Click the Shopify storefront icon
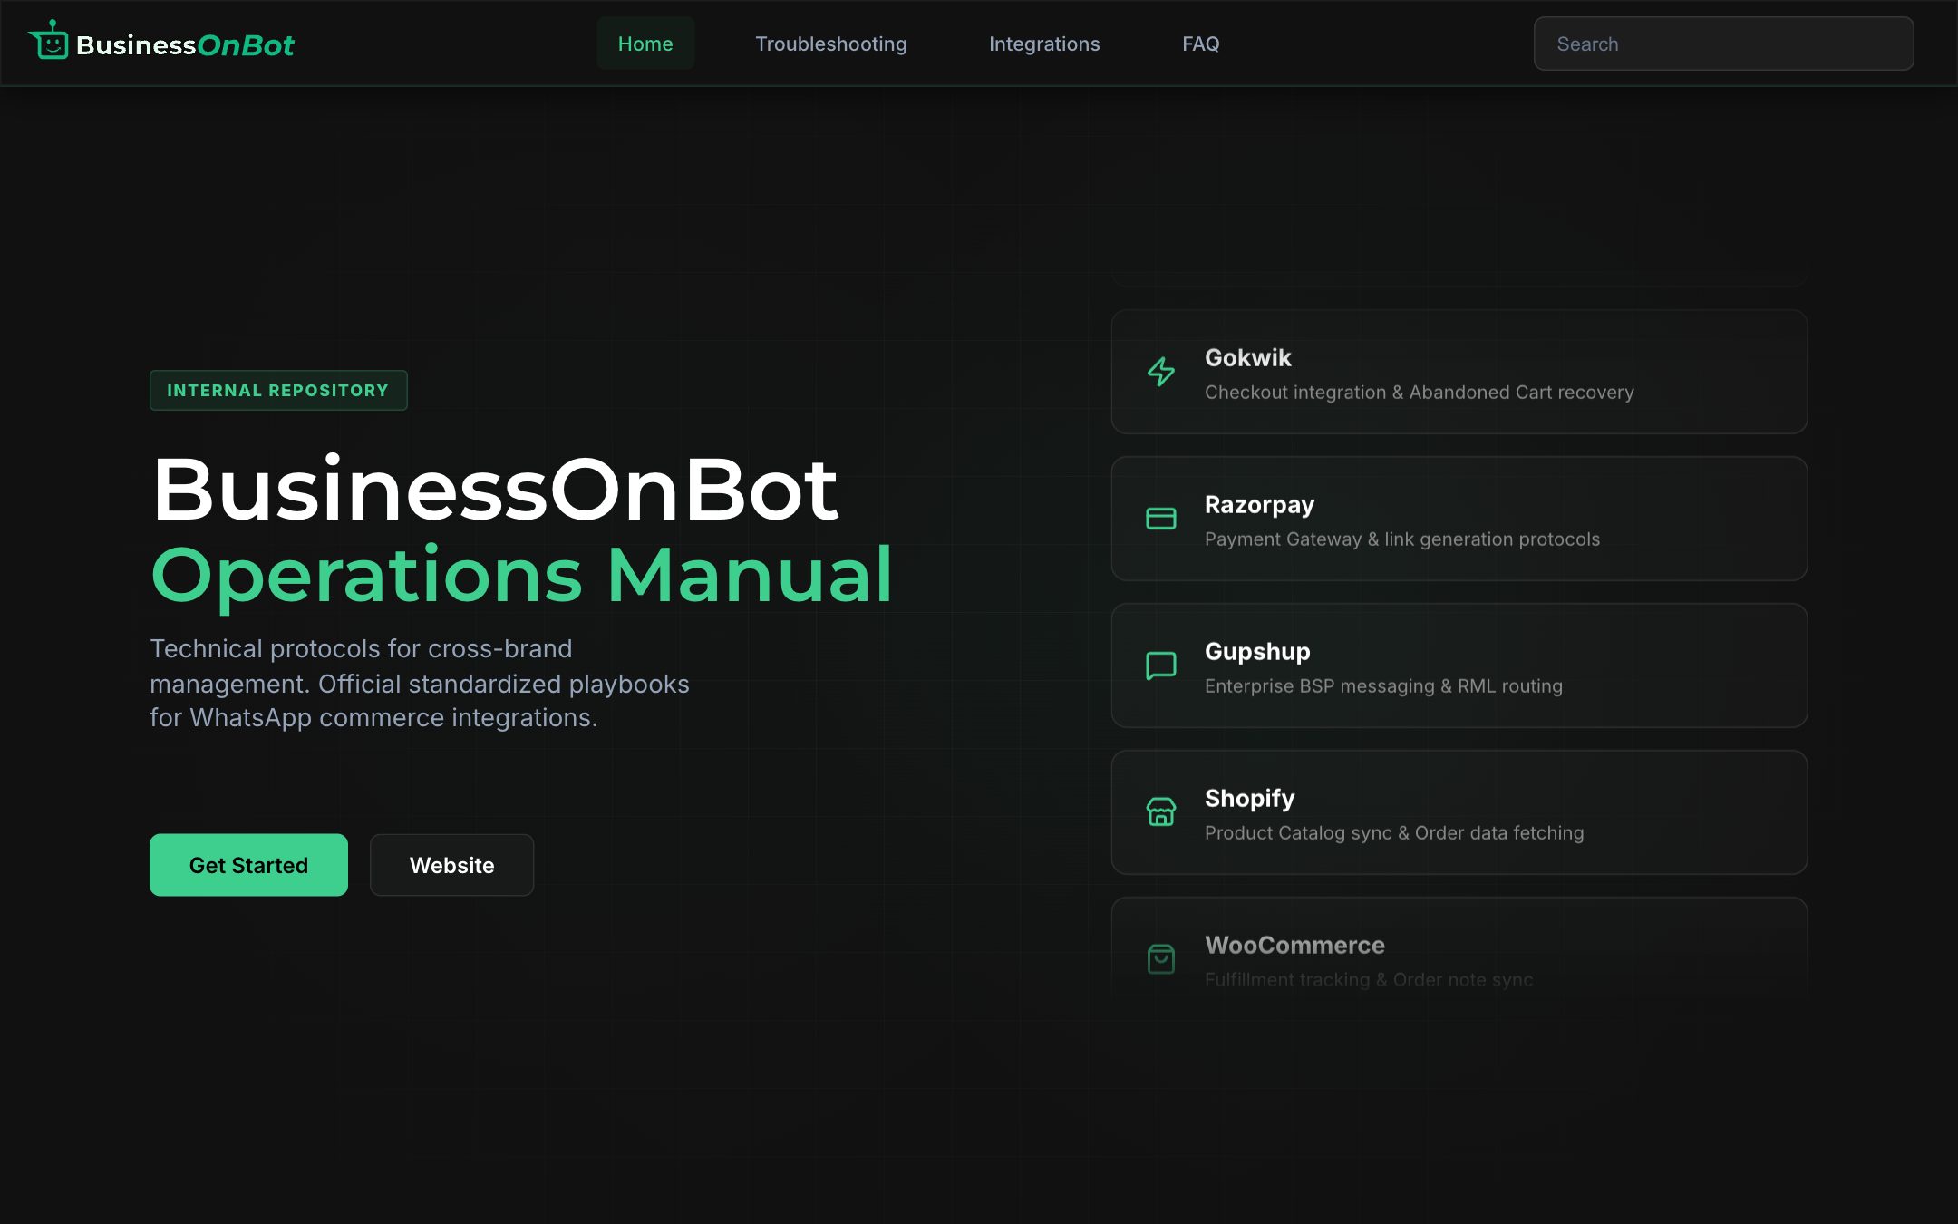Image resolution: width=1958 pixels, height=1224 pixels. (1161, 812)
